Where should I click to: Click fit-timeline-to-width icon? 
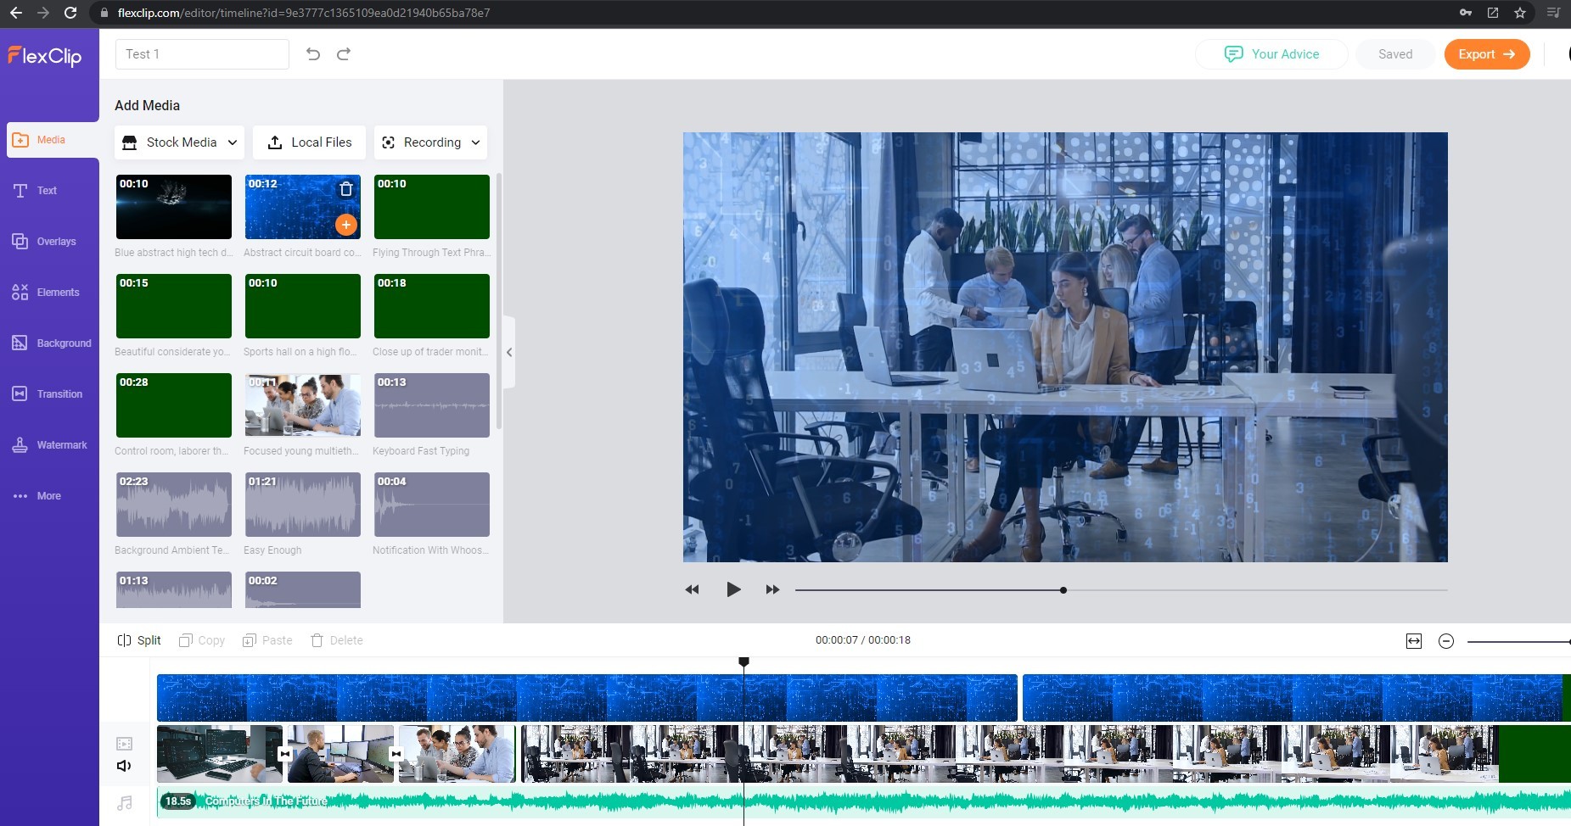click(1414, 641)
